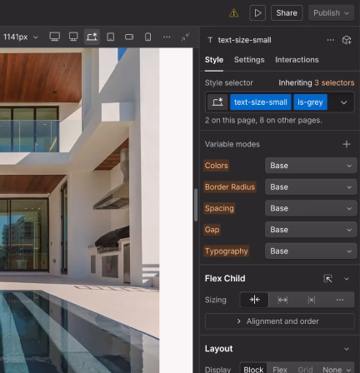The width and height of the screenshot is (360, 373).
Task: Open element options ellipsis beside text-size-small
Action: click(x=331, y=40)
